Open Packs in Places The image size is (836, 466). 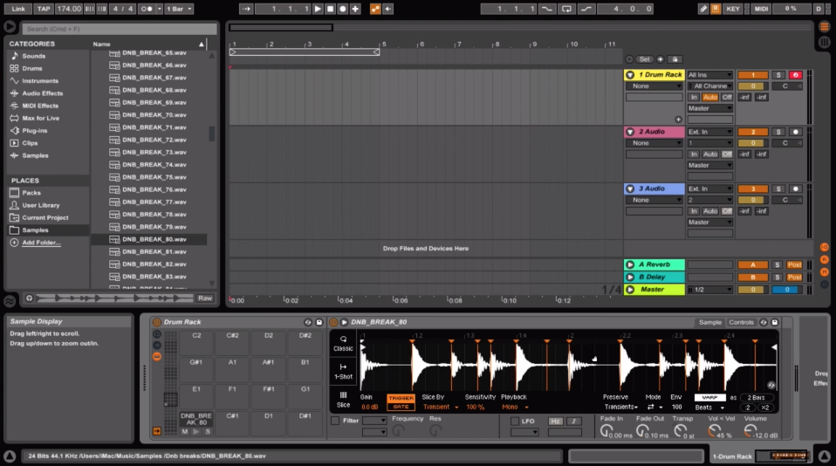click(x=31, y=193)
